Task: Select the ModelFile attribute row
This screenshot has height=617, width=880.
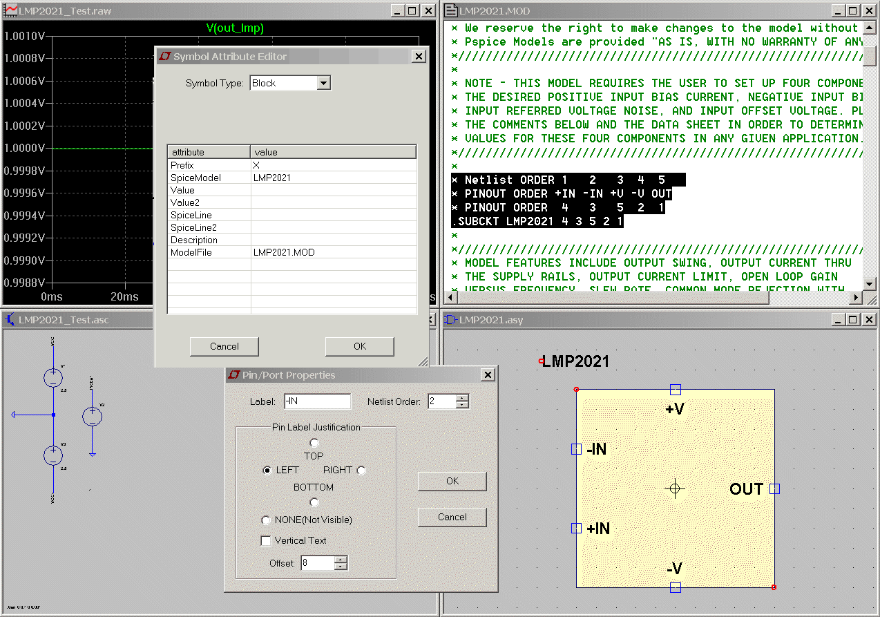Action: [x=292, y=252]
